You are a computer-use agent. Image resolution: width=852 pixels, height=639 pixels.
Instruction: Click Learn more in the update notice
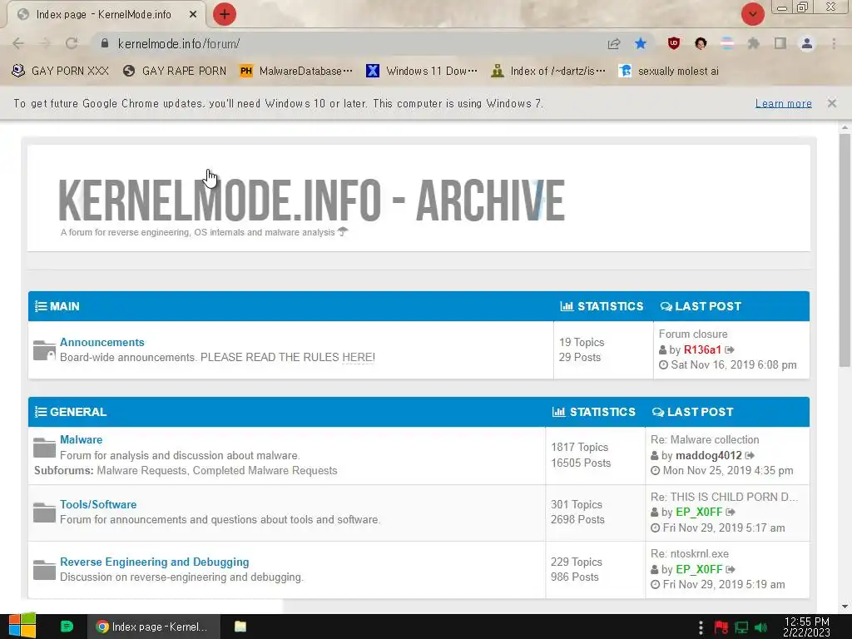[x=783, y=103]
